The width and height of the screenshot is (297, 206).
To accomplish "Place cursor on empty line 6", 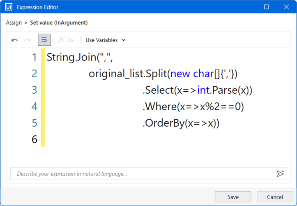I will click(x=167, y=139).
